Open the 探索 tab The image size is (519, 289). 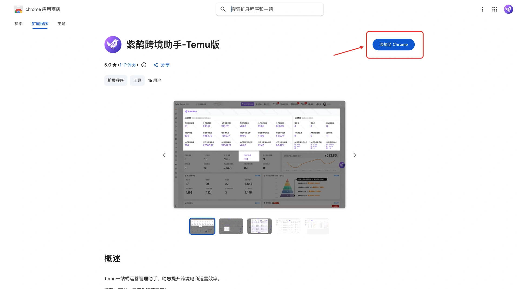18,24
